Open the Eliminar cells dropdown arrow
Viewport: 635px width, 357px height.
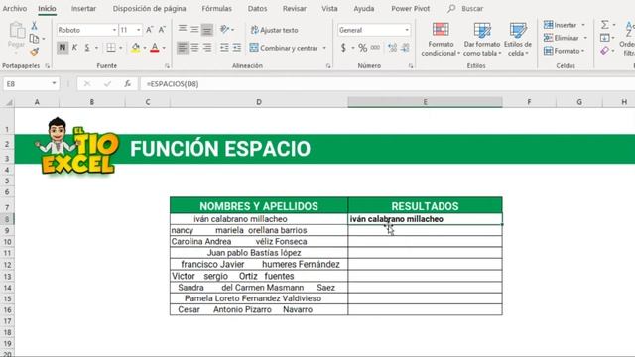point(585,38)
